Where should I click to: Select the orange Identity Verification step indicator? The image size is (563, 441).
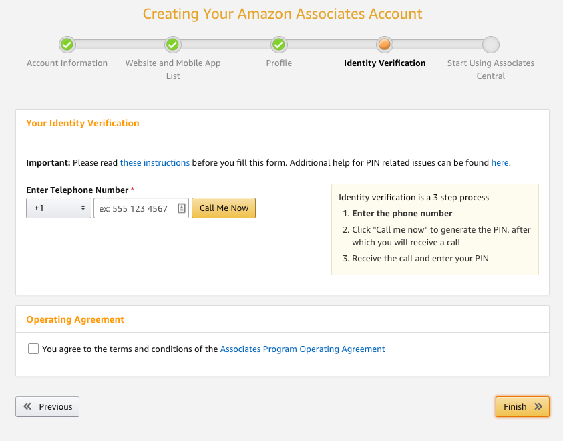385,45
